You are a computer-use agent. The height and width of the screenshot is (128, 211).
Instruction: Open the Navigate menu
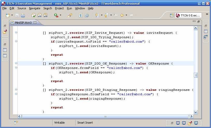[35, 8]
